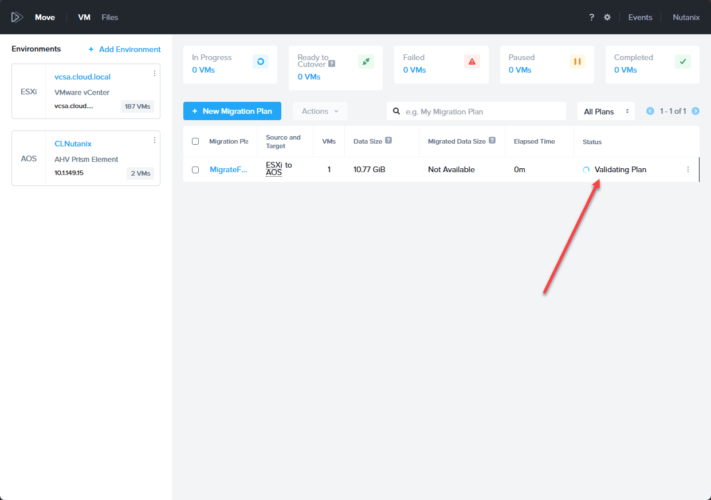Click the Completed checkmark icon
This screenshot has height=500, width=711.
coord(683,62)
